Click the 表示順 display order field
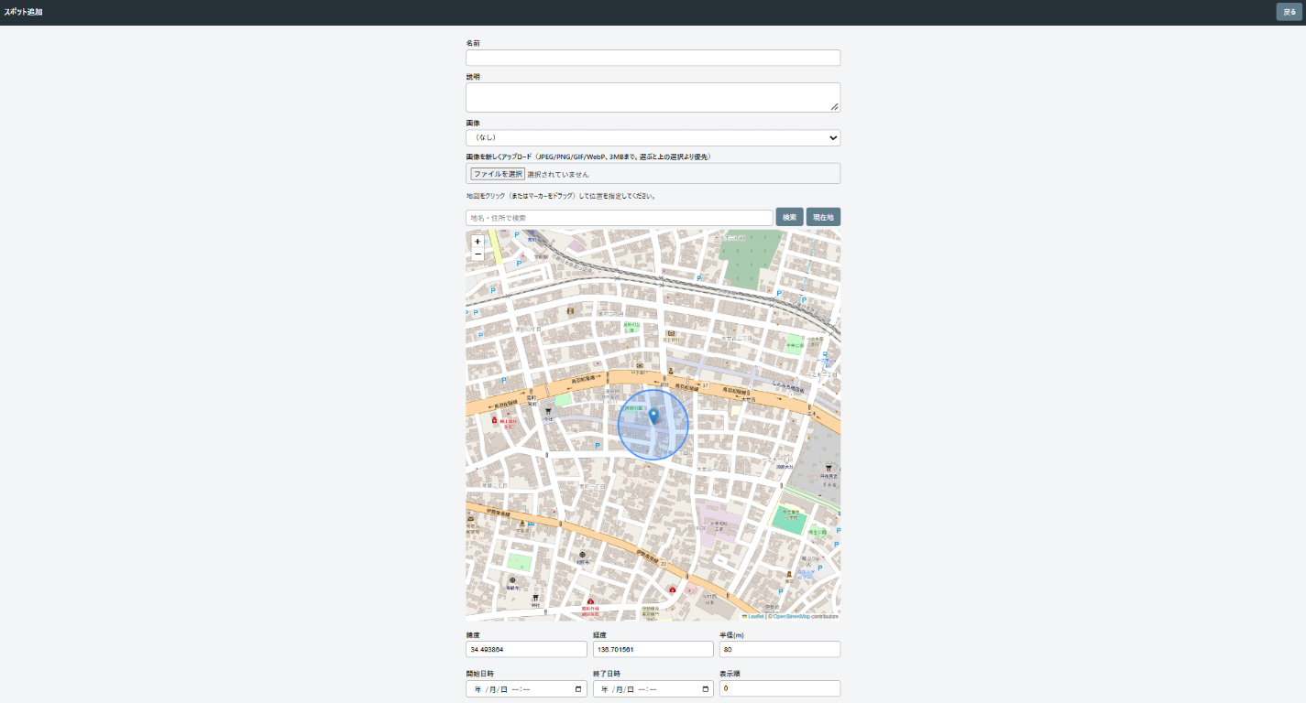Viewport: 1306px width, 703px height. tap(780, 688)
